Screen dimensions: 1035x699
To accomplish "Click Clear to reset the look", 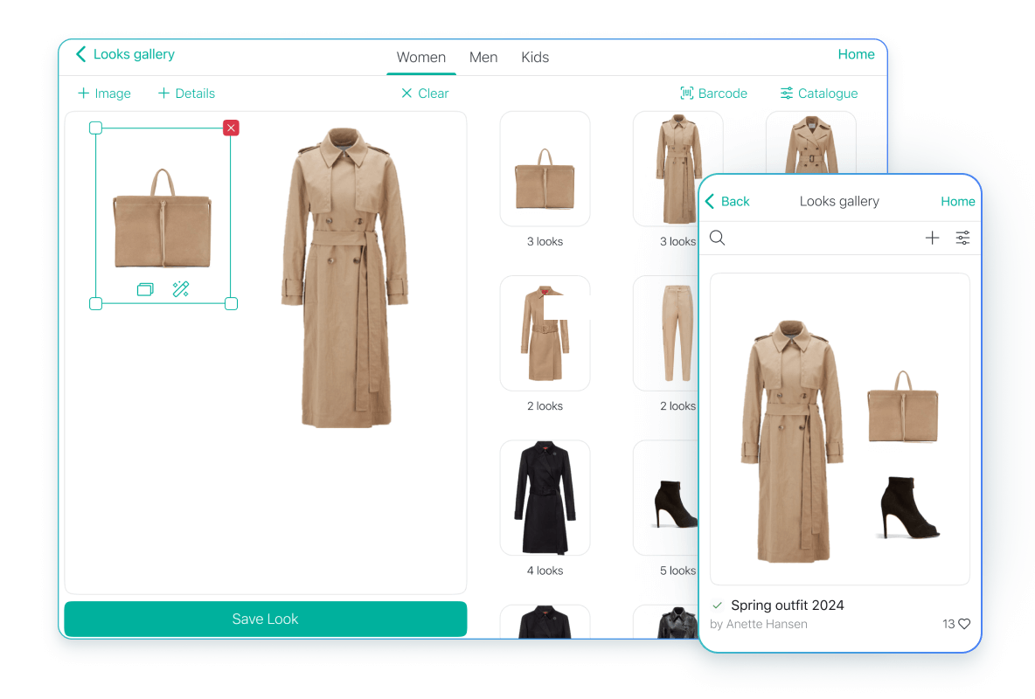I will point(424,93).
